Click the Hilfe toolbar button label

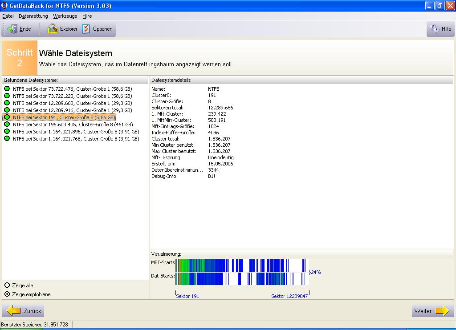(446, 28)
